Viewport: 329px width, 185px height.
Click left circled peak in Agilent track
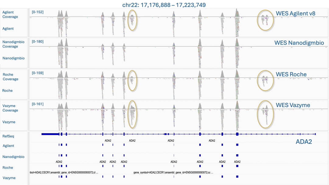132,20
